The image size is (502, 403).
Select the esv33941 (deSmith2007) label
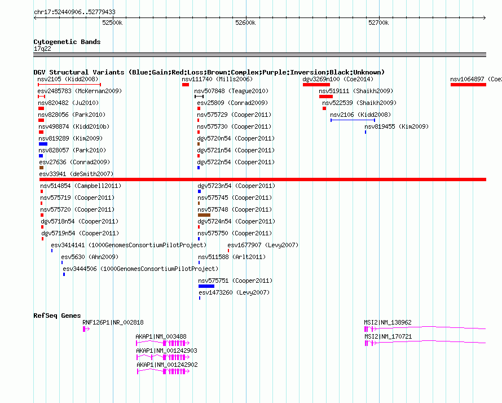point(76,174)
